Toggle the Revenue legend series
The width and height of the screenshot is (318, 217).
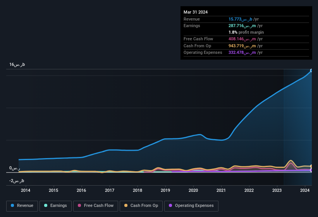(x=22, y=206)
